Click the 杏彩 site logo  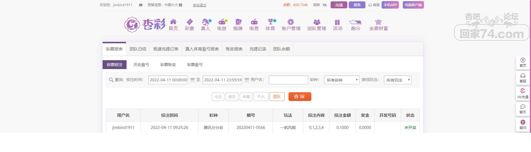[x=144, y=24]
